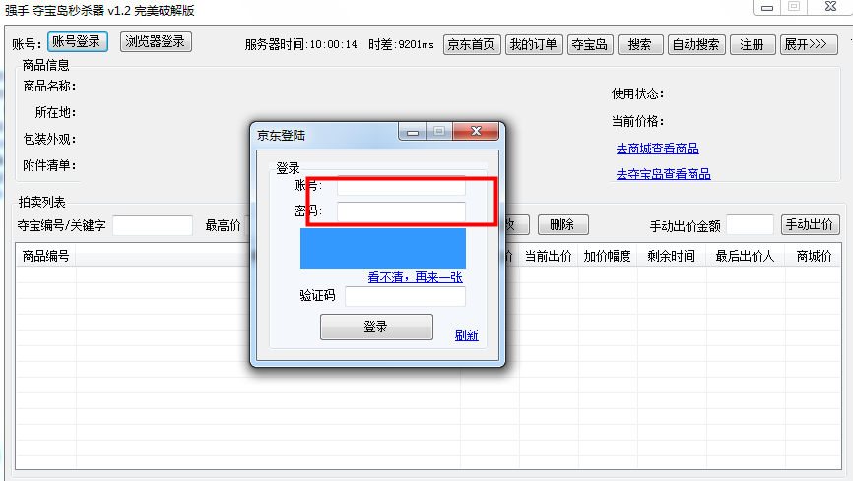Viewport: 853px width, 481px height.
Task: Select the 验证码 input field
Action: pyautogui.click(x=405, y=296)
